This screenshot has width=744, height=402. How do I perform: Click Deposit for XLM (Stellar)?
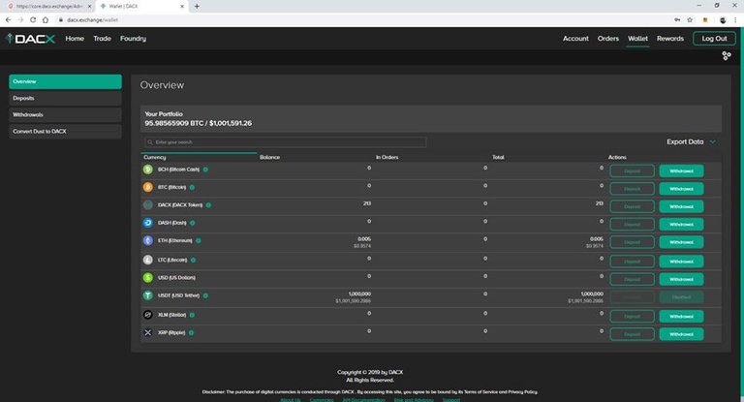pyautogui.click(x=632, y=316)
